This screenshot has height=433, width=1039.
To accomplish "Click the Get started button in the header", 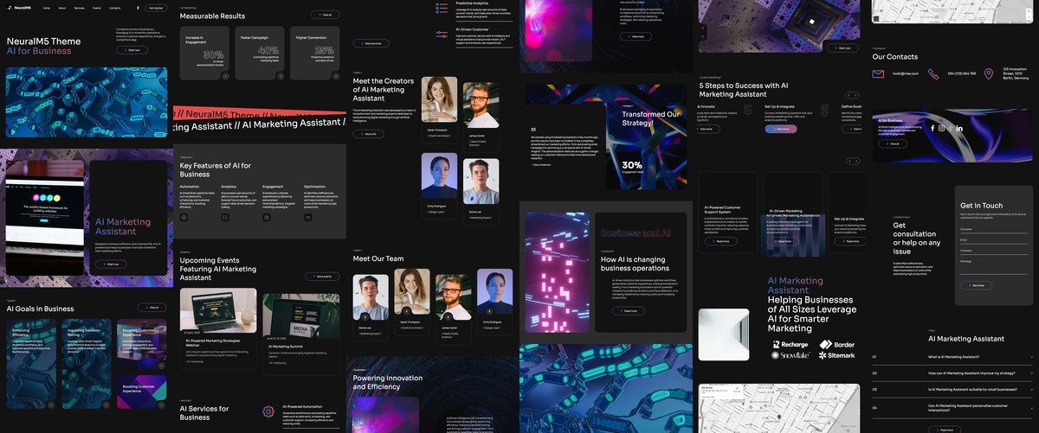I will coord(156,7).
